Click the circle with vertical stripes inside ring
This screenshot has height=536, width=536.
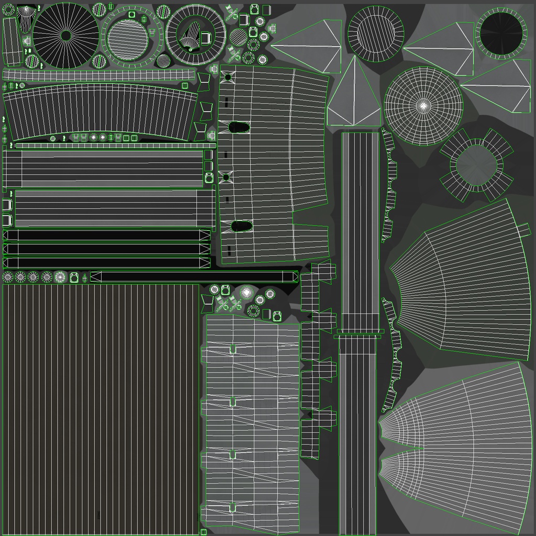click(376, 34)
